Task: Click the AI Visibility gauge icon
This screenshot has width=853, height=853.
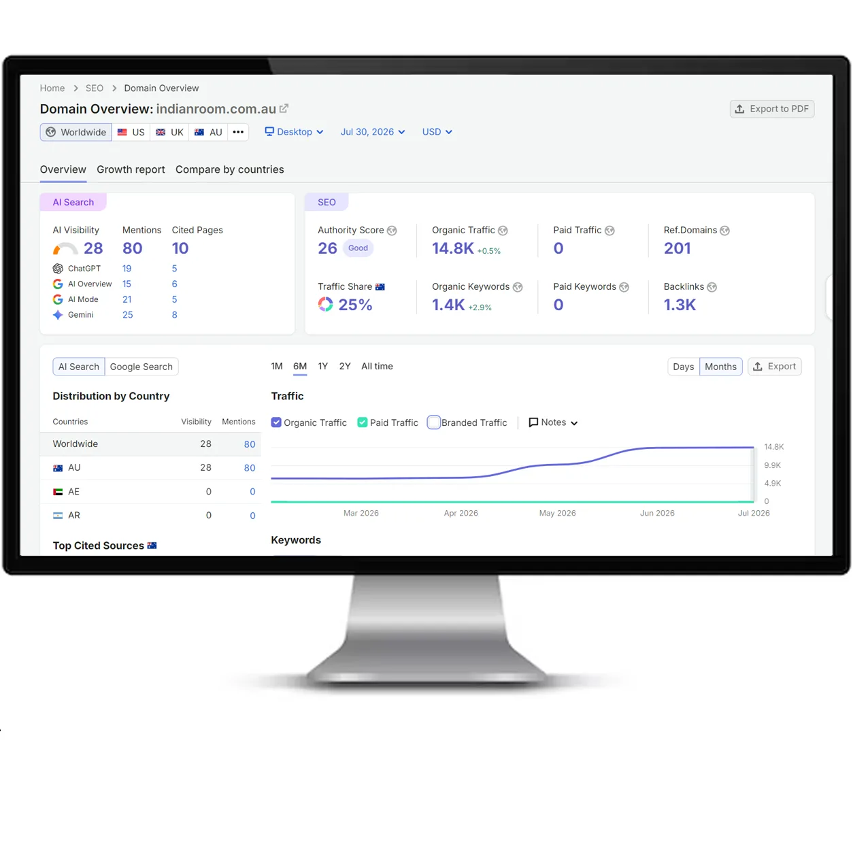Action: pos(65,249)
